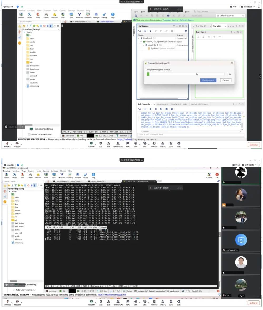Image resolution: width=263 pixels, height=310 pixels.
Task: Open the Messages tab
Action: [162, 104]
